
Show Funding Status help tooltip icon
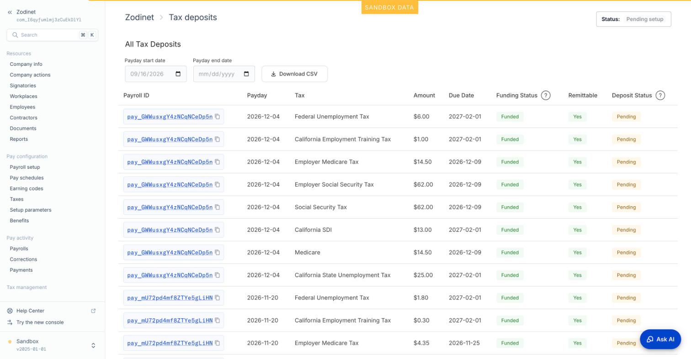tap(546, 96)
